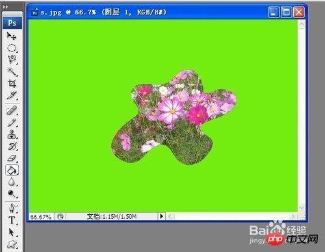
Task: Click vertical scrollbar up arrow
Action: click(302, 24)
